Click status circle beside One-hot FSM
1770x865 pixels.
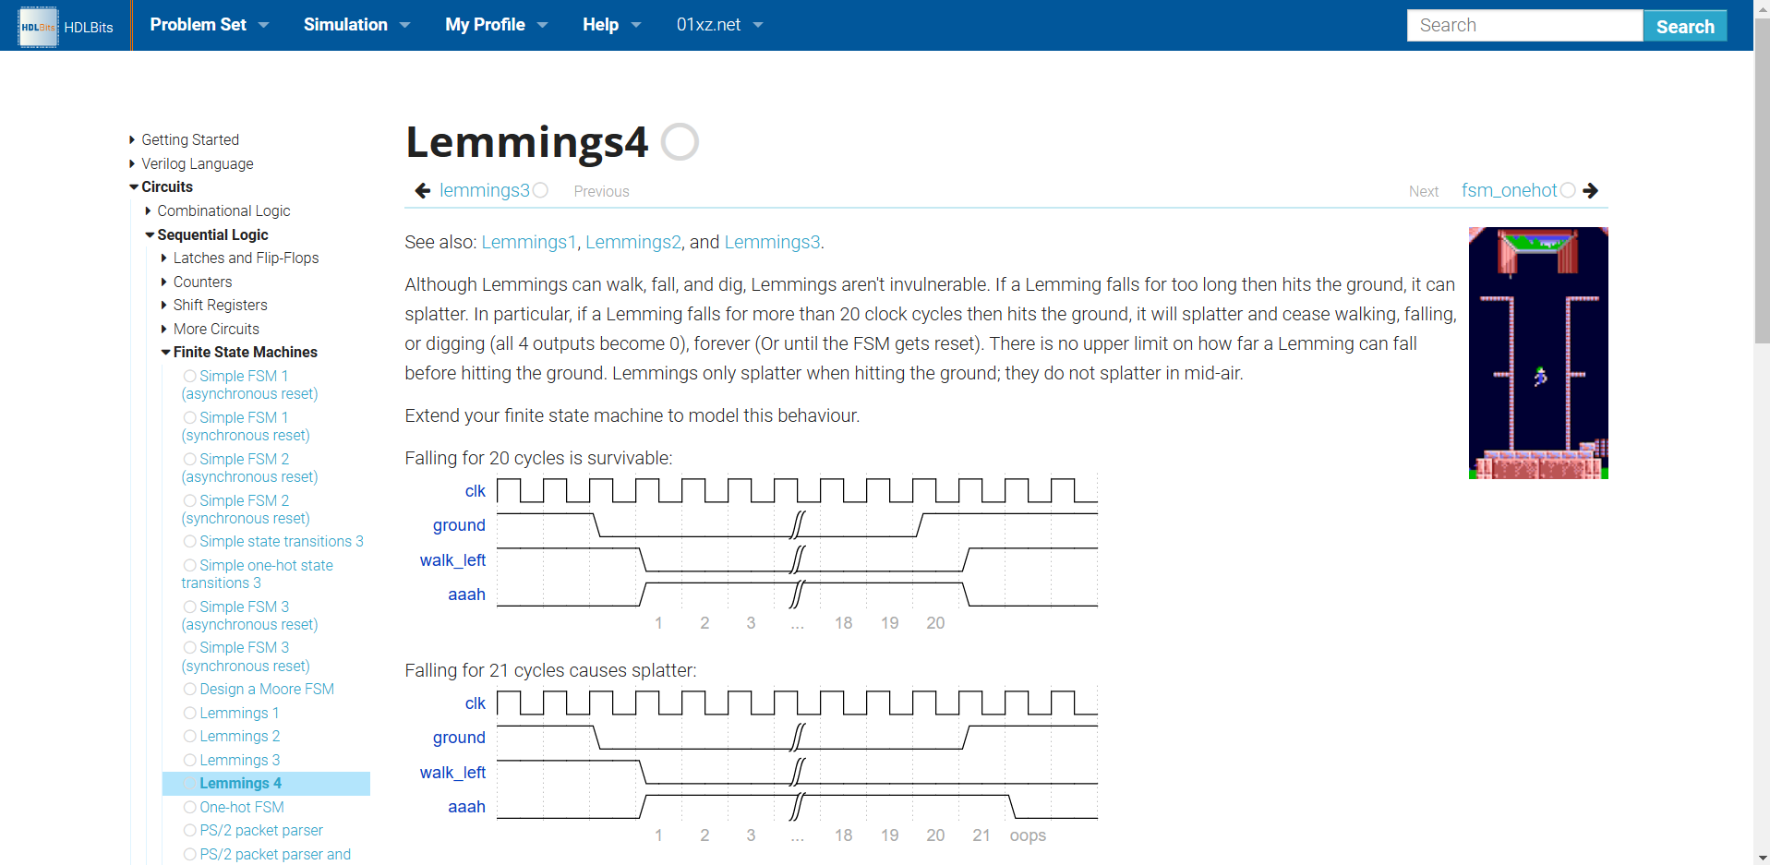(189, 807)
